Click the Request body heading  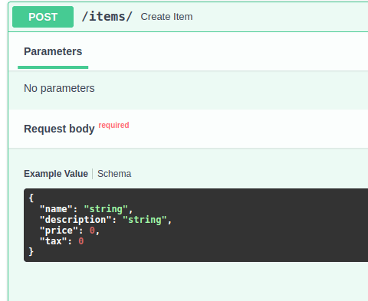[x=59, y=129]
